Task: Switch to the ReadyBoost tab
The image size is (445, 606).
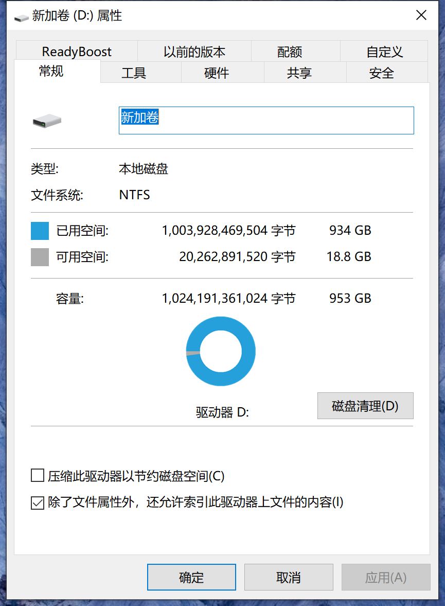Action: pos(77,51)
